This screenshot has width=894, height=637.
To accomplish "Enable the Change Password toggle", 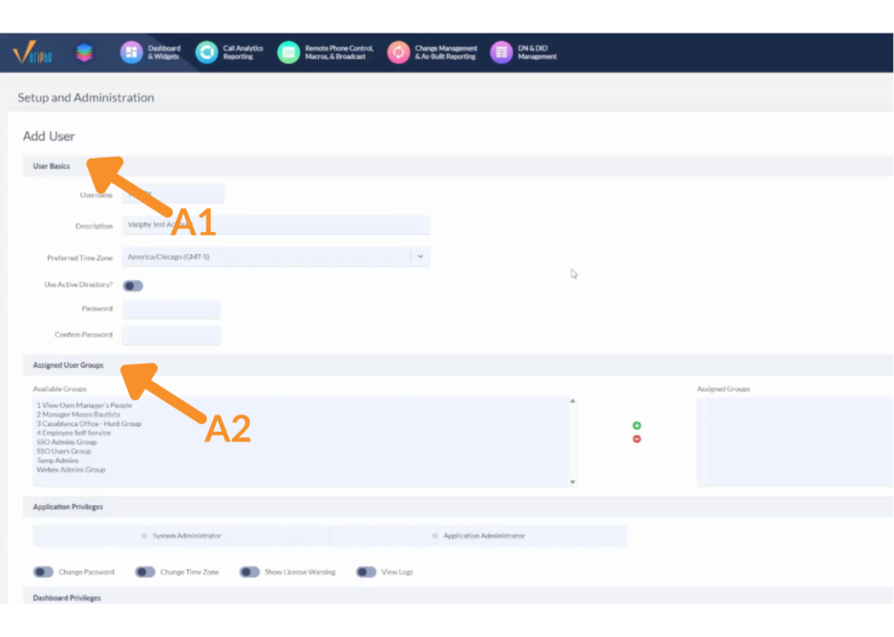I will tap(43, 572).
